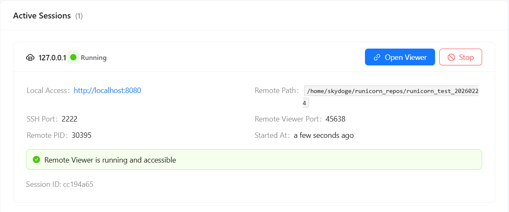
Task: Click the server icon beside 127.0.0.1
Action: tap(30, 58)
